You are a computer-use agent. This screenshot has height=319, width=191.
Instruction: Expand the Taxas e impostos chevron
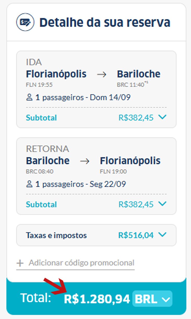(162, 235)
